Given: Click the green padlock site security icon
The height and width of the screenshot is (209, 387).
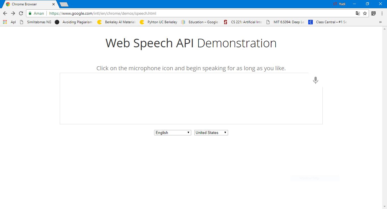Looking at the screenshot, I should tap(30, 13).
